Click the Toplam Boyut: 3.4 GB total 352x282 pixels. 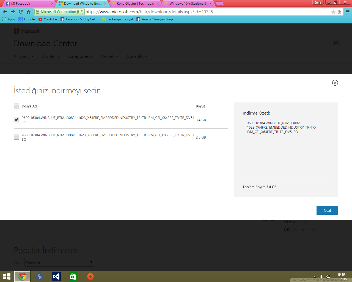pos(260,187)
